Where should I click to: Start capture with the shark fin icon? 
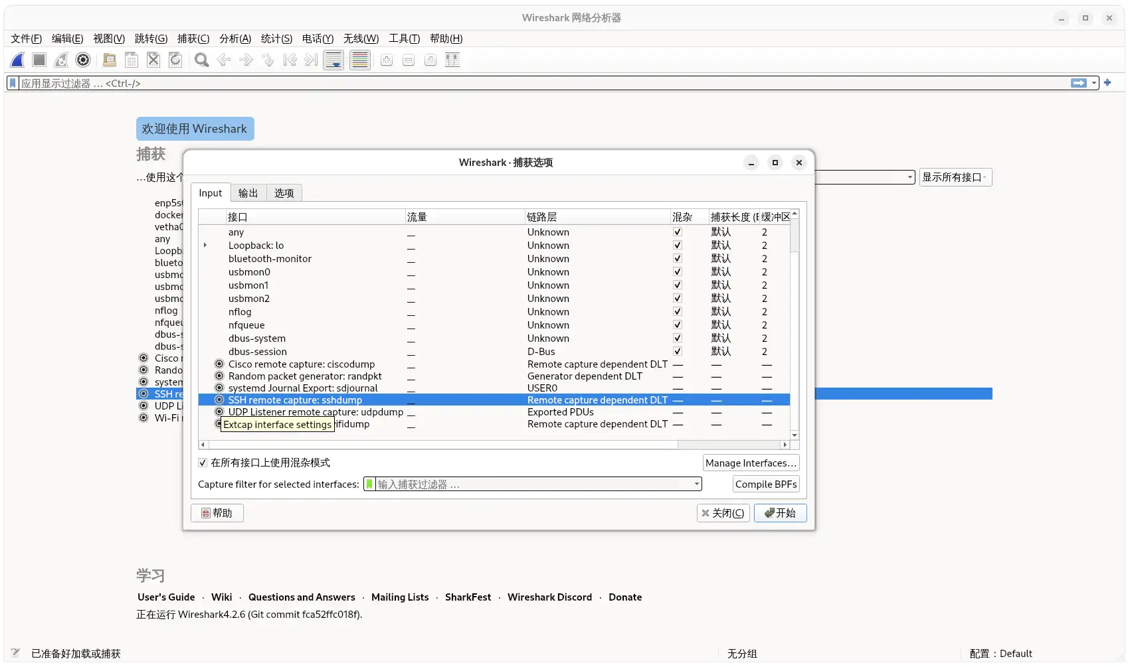pos(18,60)
